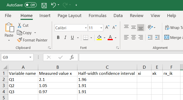Center text horizontally in cell
Image resolution: width=183 pixels, height=100 pixels.
pos(133,37)
